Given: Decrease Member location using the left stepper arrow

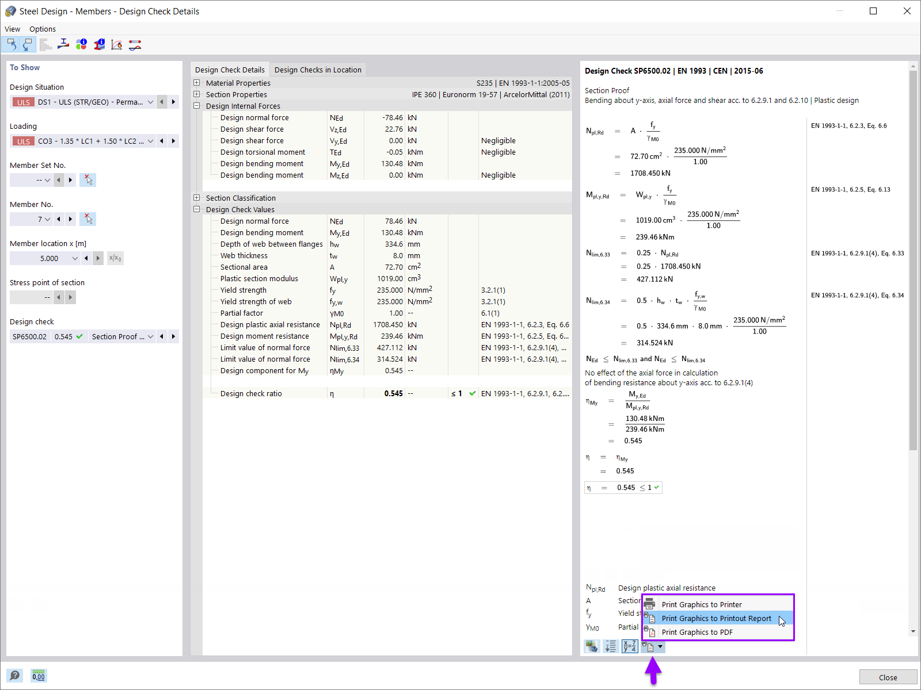Looking at the screenshot, I should (x=86, y=258).
